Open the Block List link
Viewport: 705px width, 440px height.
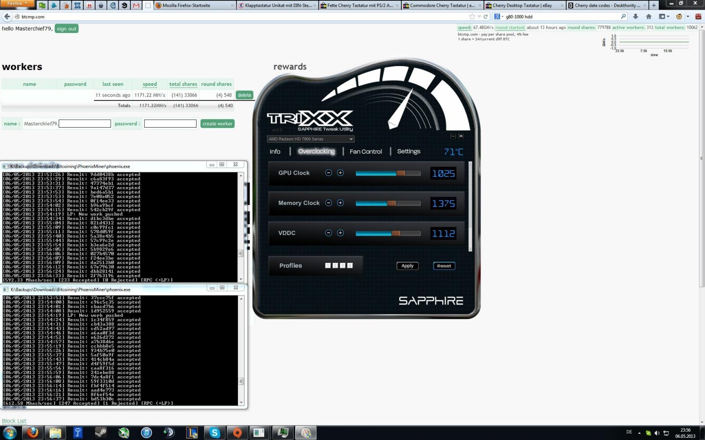(14, 421)
